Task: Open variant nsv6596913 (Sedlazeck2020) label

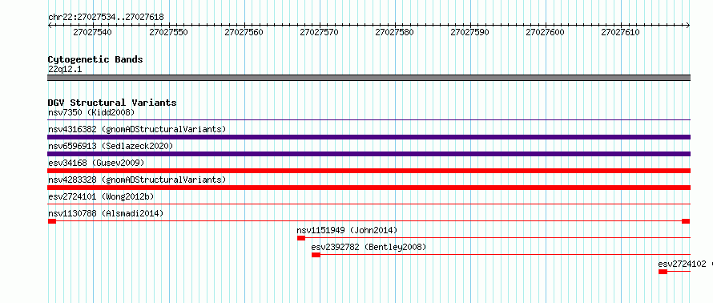Action: [111, 146]
